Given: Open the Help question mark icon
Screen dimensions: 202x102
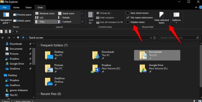Looking at the screenshot, I should pyautogui.click(x=200, y=8).
